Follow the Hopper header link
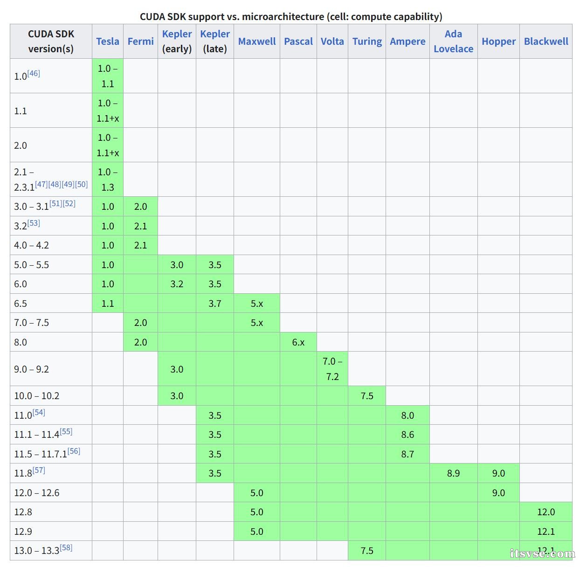 click(498, 41)
